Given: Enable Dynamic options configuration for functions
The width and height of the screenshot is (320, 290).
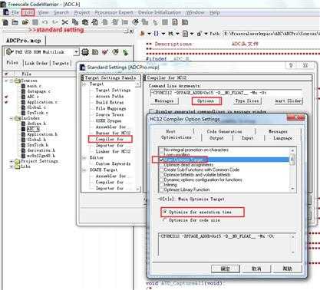Looking at the screenshot, I should pyautogui.click(x=161, y=180).
